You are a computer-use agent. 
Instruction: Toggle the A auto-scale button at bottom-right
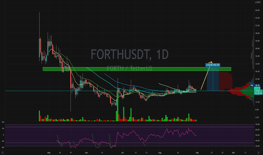[258, 153]
